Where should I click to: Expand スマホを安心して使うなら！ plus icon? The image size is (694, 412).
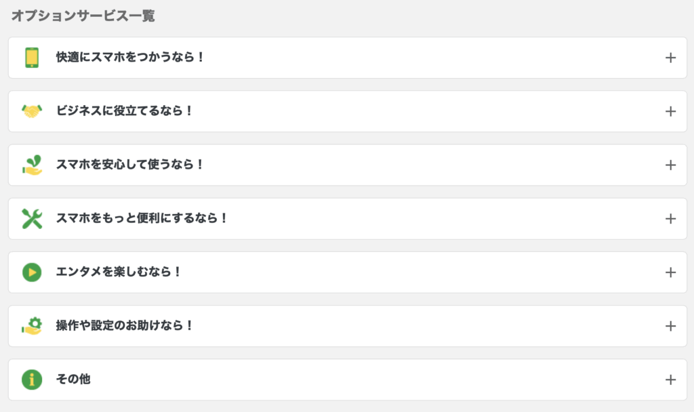click(x=670, y=165)
